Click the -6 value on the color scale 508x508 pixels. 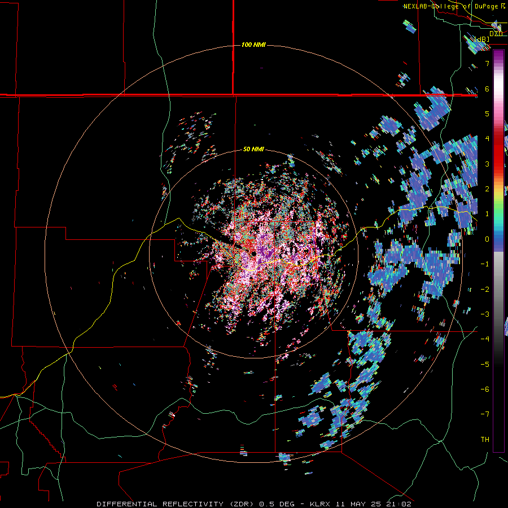(485, 389)
